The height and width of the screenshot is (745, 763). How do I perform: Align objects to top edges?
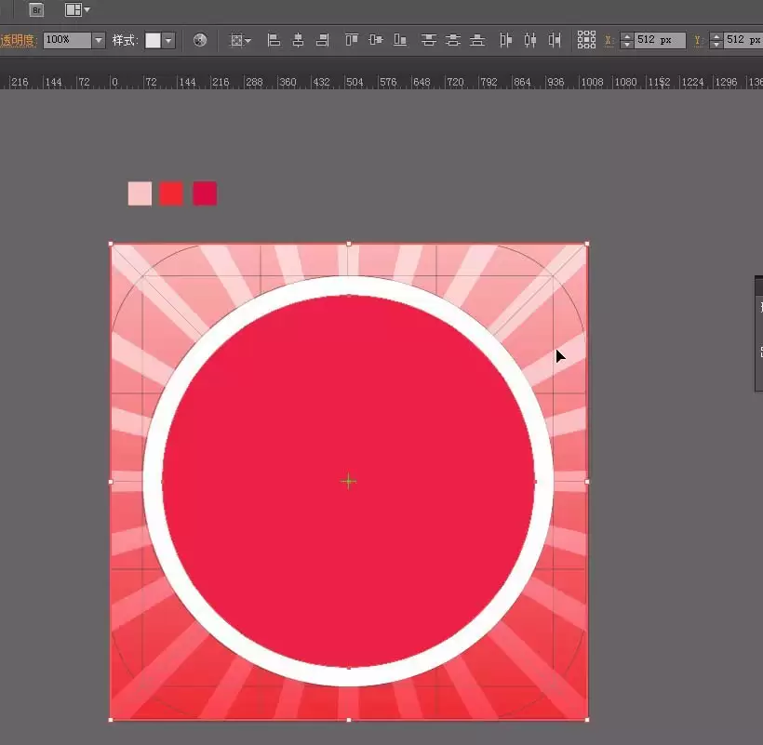pos(352,40)
